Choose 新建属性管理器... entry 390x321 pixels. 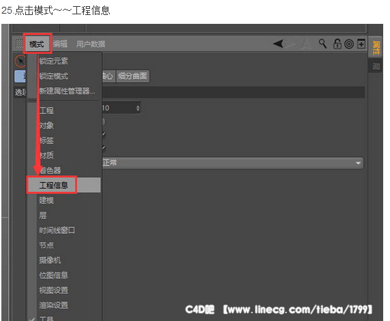(x=67, y=91)
